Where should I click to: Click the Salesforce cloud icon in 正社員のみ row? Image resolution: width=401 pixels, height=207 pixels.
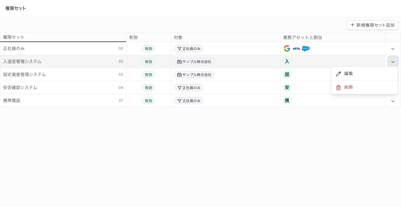306,48
